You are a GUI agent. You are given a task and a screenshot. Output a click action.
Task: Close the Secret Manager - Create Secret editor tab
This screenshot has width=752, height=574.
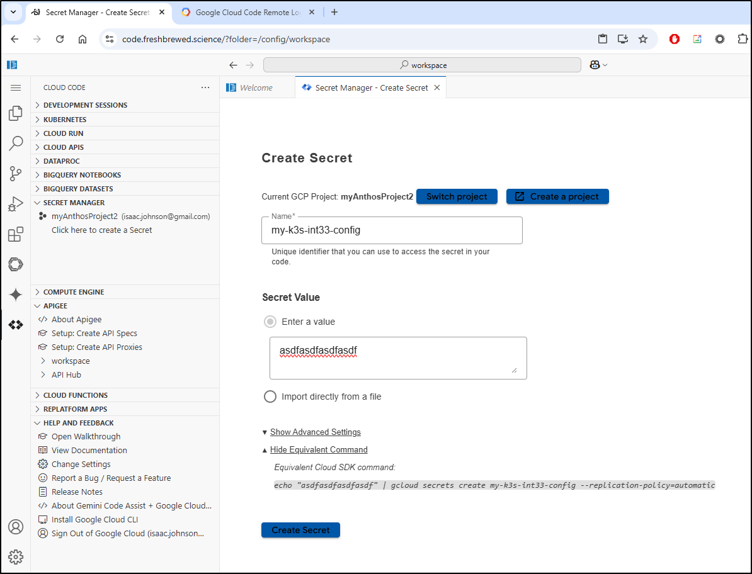tap(437, 87)
